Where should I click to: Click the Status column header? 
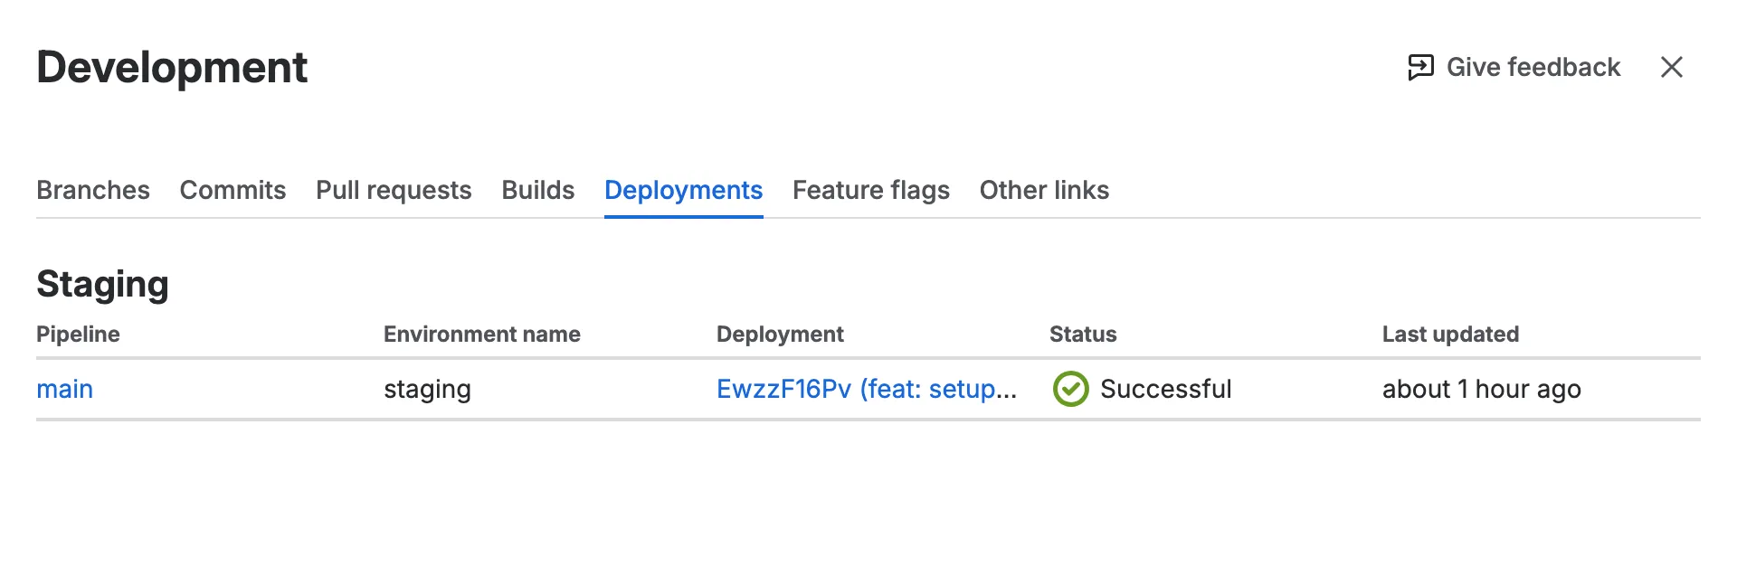(1083, 334)
